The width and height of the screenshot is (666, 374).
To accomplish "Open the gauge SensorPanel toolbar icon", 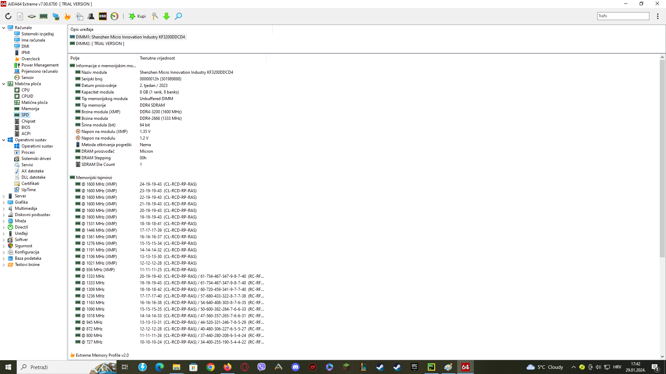I will pos(114,16).
